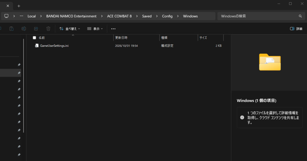Toggle the select-all checkbox beside 名前
307x161 pixels.
[34, 38]
